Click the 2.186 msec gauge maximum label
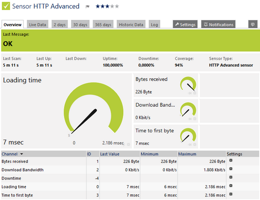260x200 pixels. point(113,143)
